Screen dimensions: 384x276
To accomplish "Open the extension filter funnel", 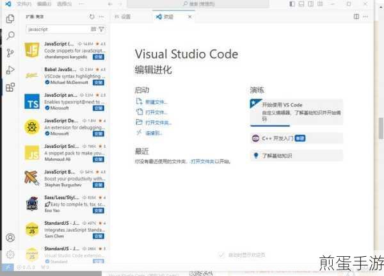I will pos(101,29).
